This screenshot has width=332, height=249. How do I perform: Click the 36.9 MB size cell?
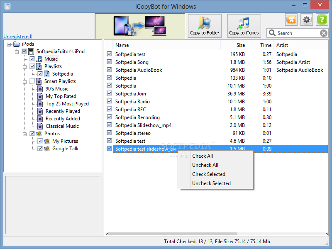236,94
